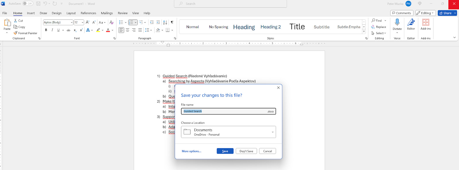This screenshot has width=459, height=170.
Task: Switch to the Insert tab
Action: click(x=31, y=13)
